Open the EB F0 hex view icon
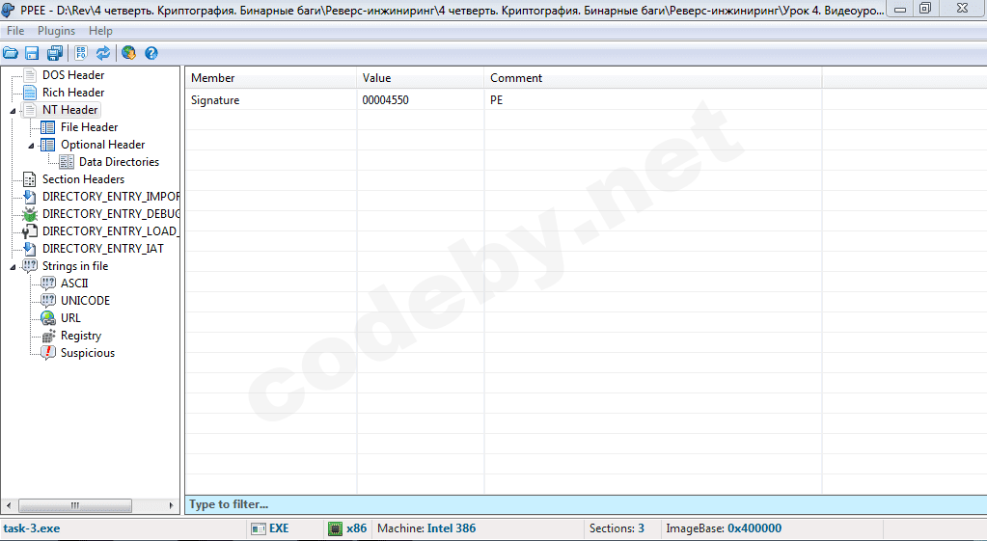 pyautogui.click(x=81, y=53)
